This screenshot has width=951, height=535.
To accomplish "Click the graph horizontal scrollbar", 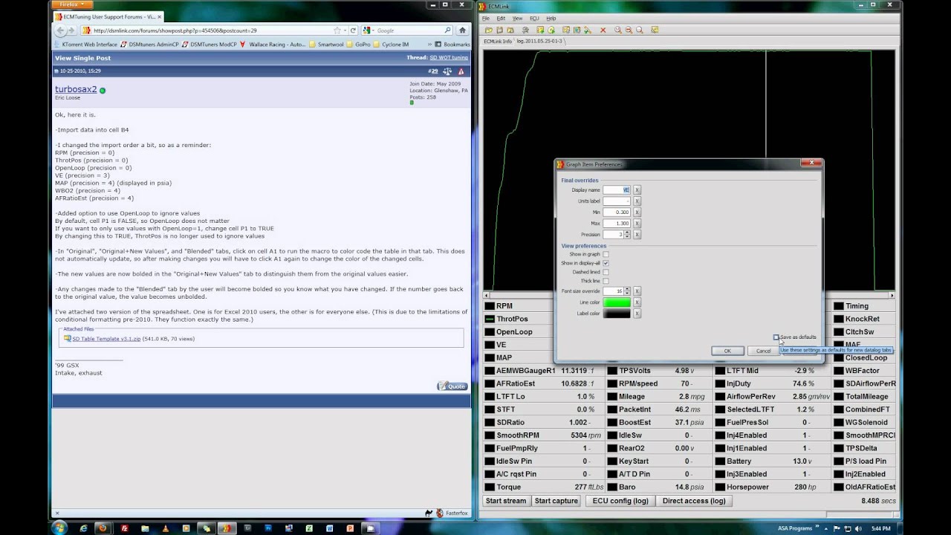I will (688, 295).
